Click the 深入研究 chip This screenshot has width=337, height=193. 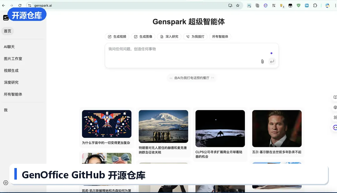click(x=169, y=37)
